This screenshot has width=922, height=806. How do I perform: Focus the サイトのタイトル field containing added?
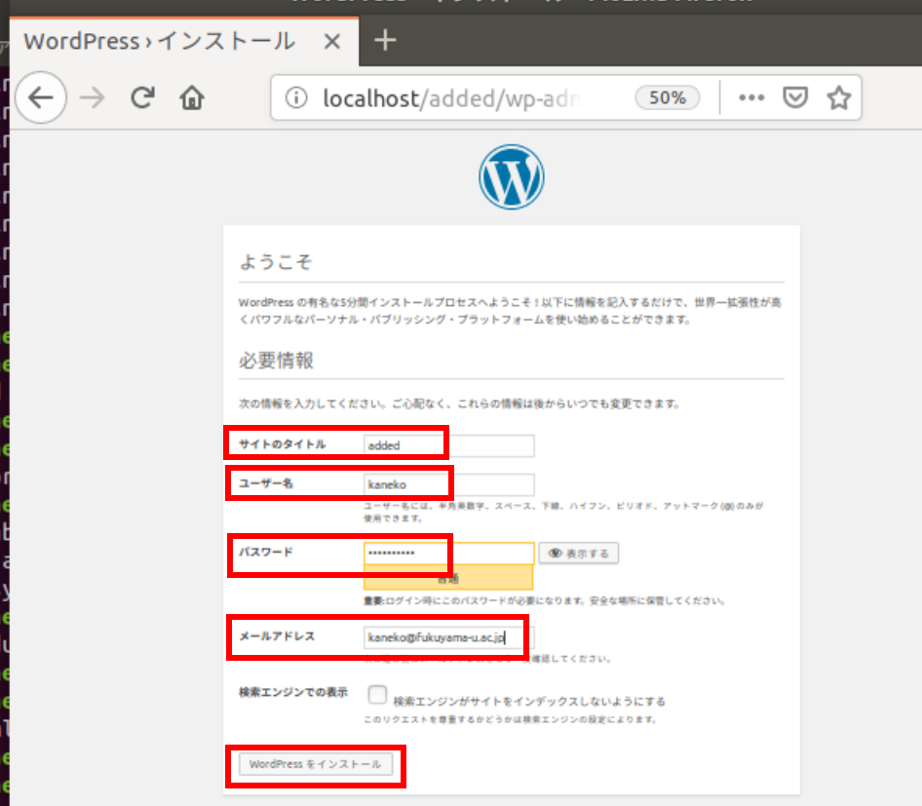click(448, 445)
